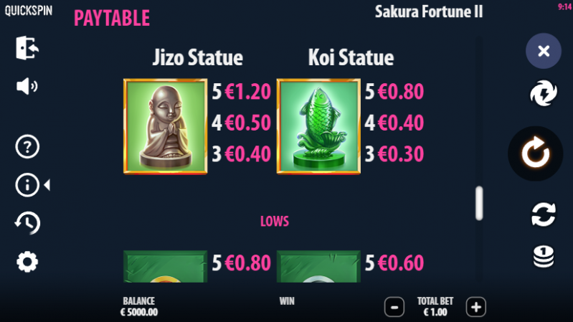Open the settings gear icon
Viewport: 573px width, 322px height.
pyautogui.click(x=27, y=262)
